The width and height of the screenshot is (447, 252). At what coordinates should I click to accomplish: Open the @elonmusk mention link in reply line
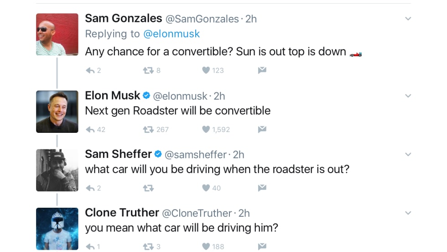[172, 34]
